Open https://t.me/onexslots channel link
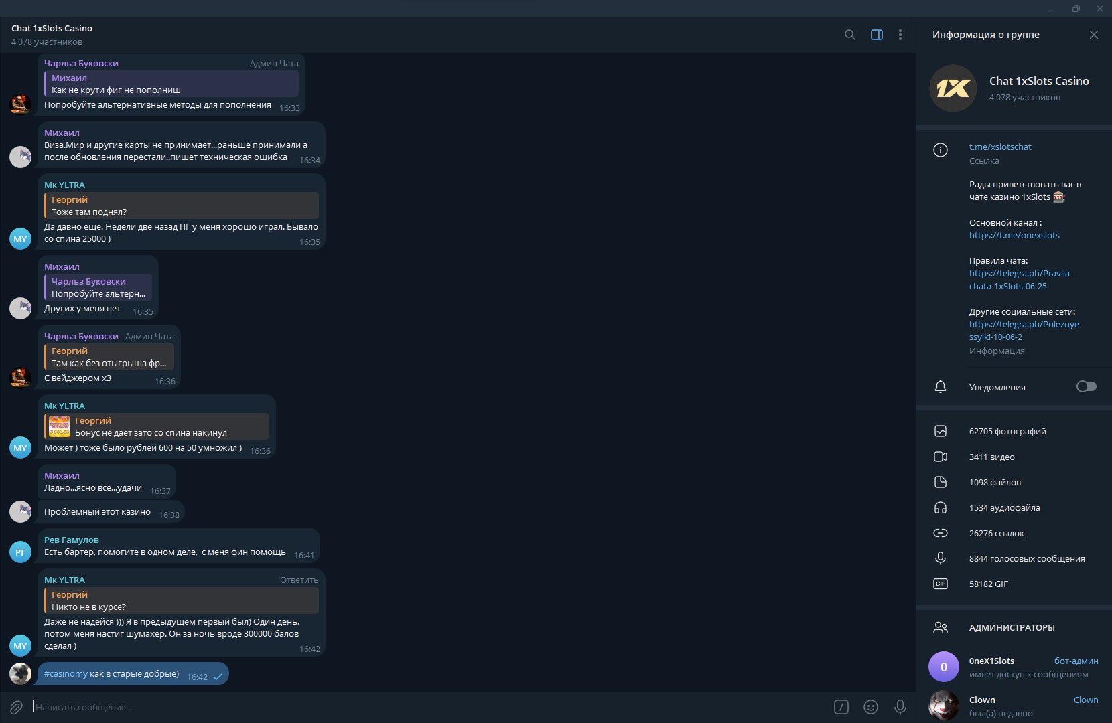This screenshot has width=1112, height=723. 1014,235
